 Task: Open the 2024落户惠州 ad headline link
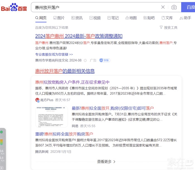79,36
